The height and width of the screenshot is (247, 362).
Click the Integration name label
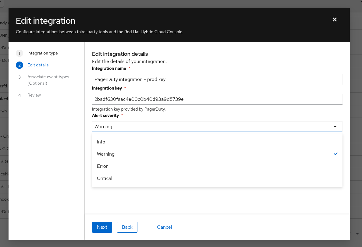point(109,69)
